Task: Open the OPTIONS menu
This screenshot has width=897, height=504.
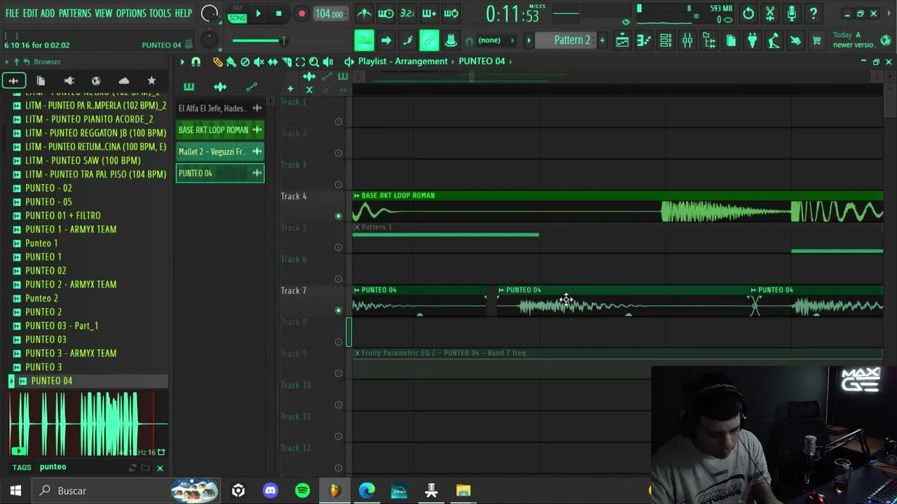Action: (131, 13)
